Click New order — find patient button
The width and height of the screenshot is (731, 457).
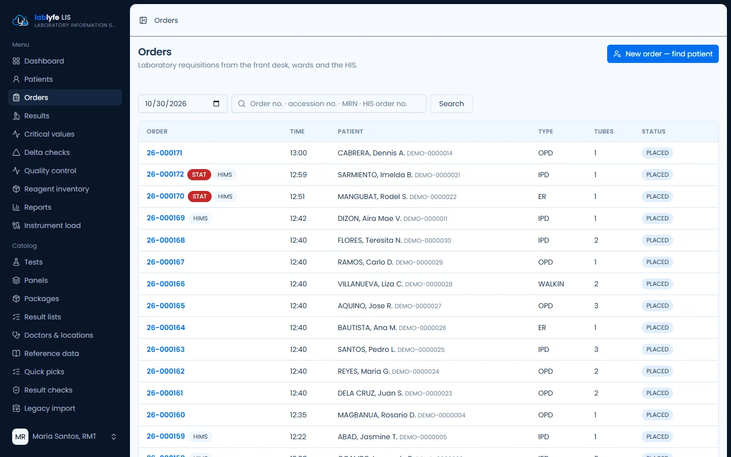(x=663, y=54)
